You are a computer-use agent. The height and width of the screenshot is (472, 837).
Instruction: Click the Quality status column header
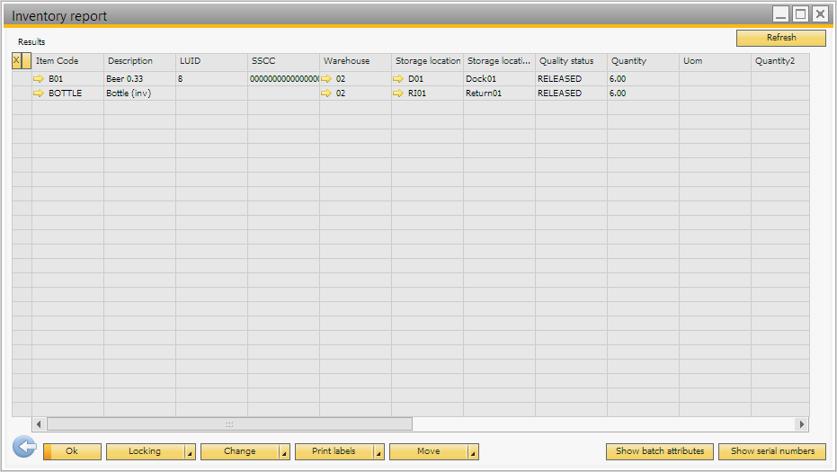571,61
